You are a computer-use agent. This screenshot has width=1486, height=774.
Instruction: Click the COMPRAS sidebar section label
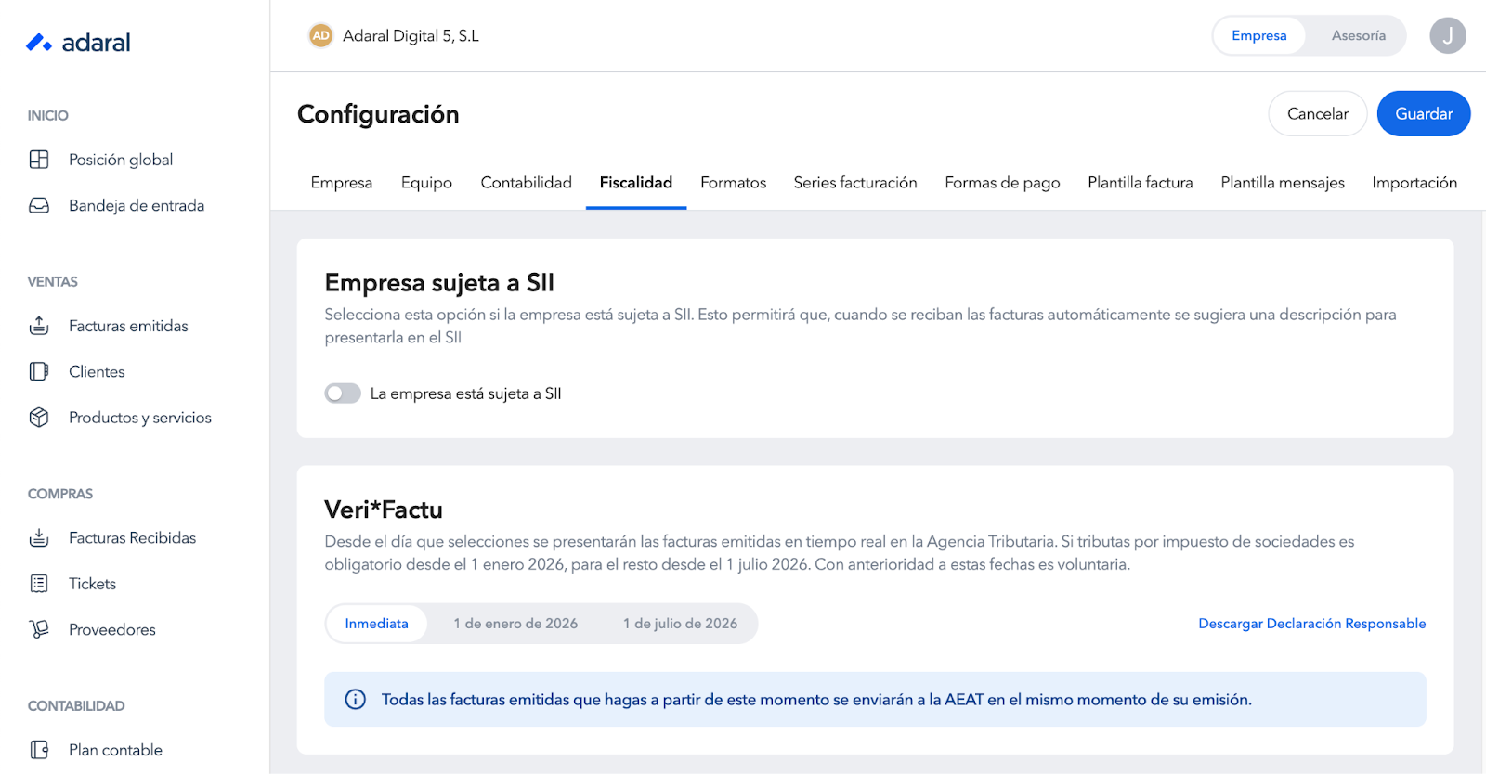point(60,494)
